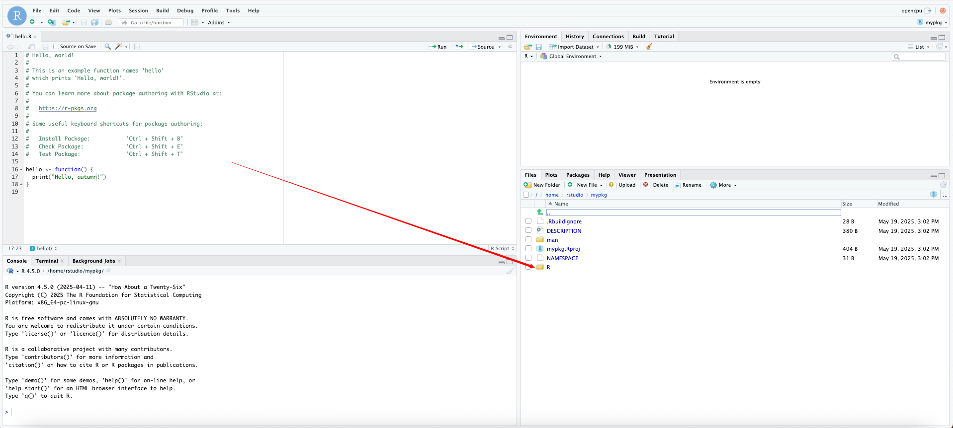Click the Compile Report notebook icon

coord(137,47)
